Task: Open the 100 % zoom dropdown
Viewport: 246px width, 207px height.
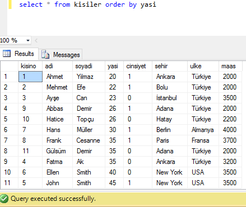Action: click(x=28, y=40)
